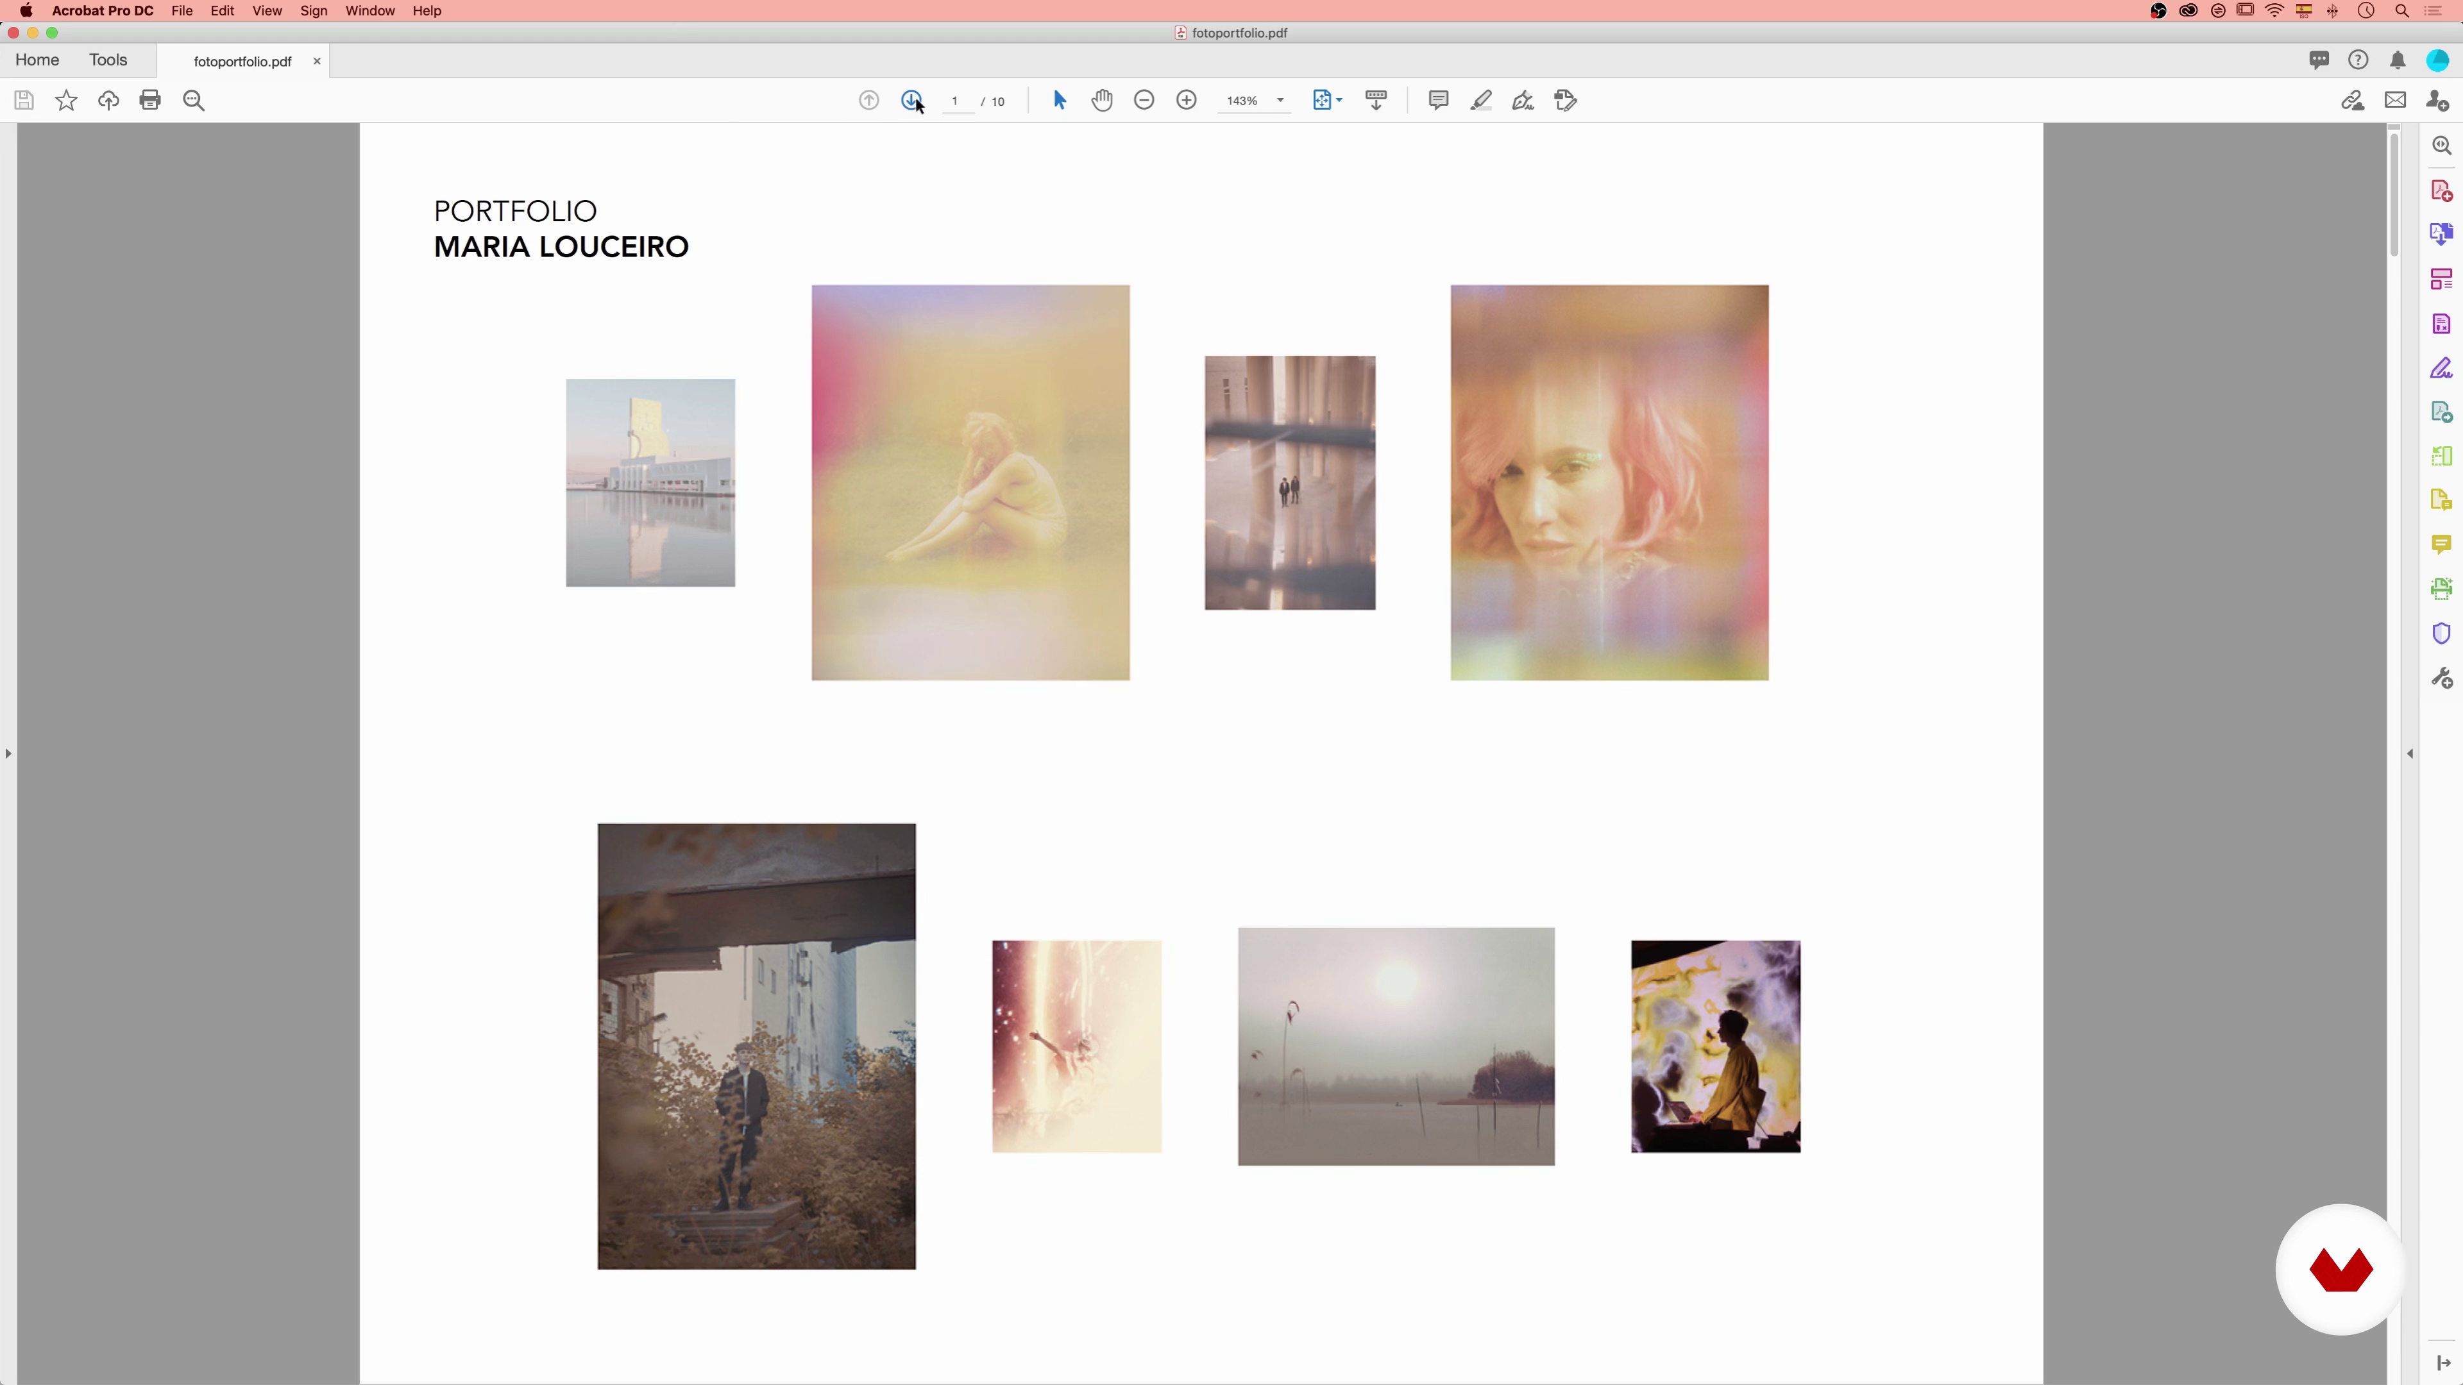
Task: Open the notifications bell
Action: (2398, 60)
